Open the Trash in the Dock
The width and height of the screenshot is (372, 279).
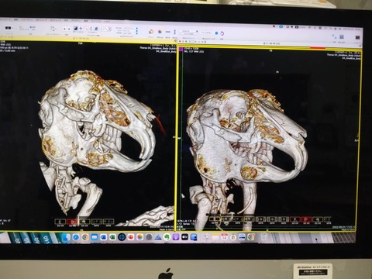[x=264, y=237]
